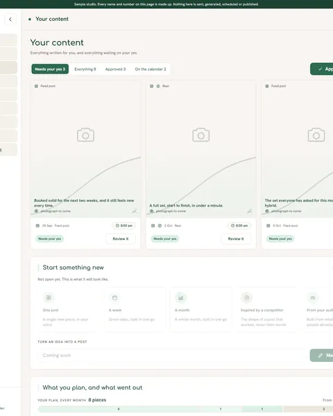Screen dimensions: 333x416
Task: Click 'Review it' on the 30 Sep feed post
Action: (x=121, y=239)
